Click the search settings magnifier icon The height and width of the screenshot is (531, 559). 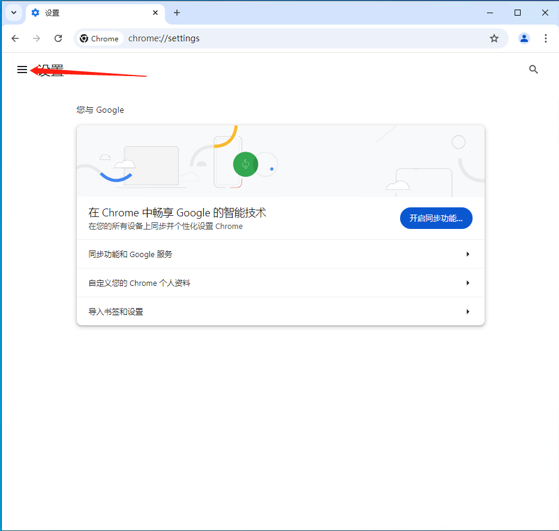coord(533,69)
